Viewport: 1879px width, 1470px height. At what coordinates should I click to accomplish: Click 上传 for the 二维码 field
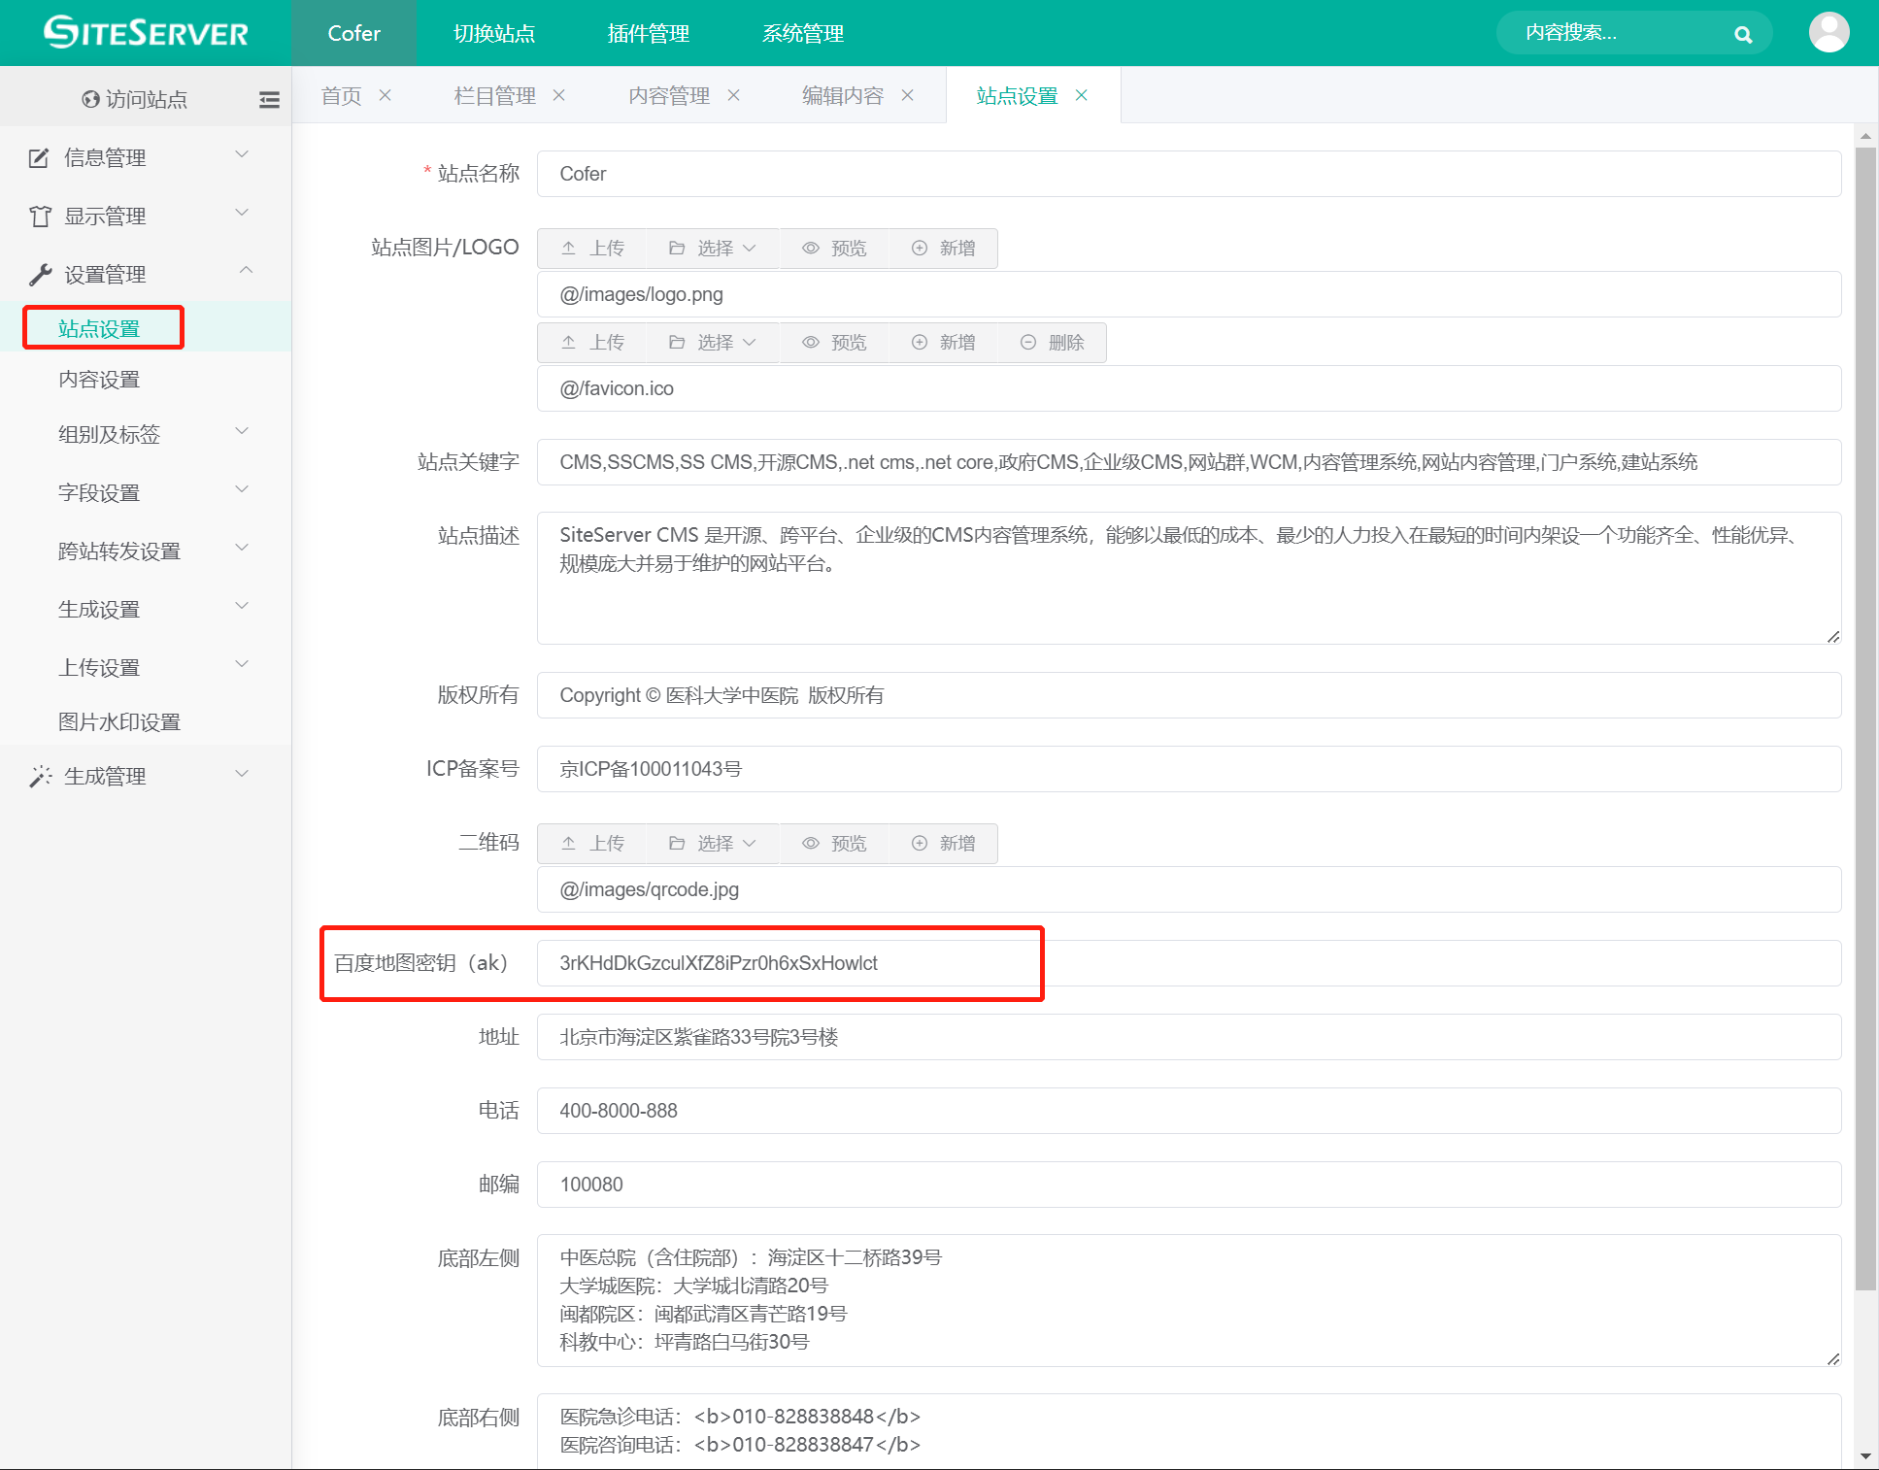592,844
